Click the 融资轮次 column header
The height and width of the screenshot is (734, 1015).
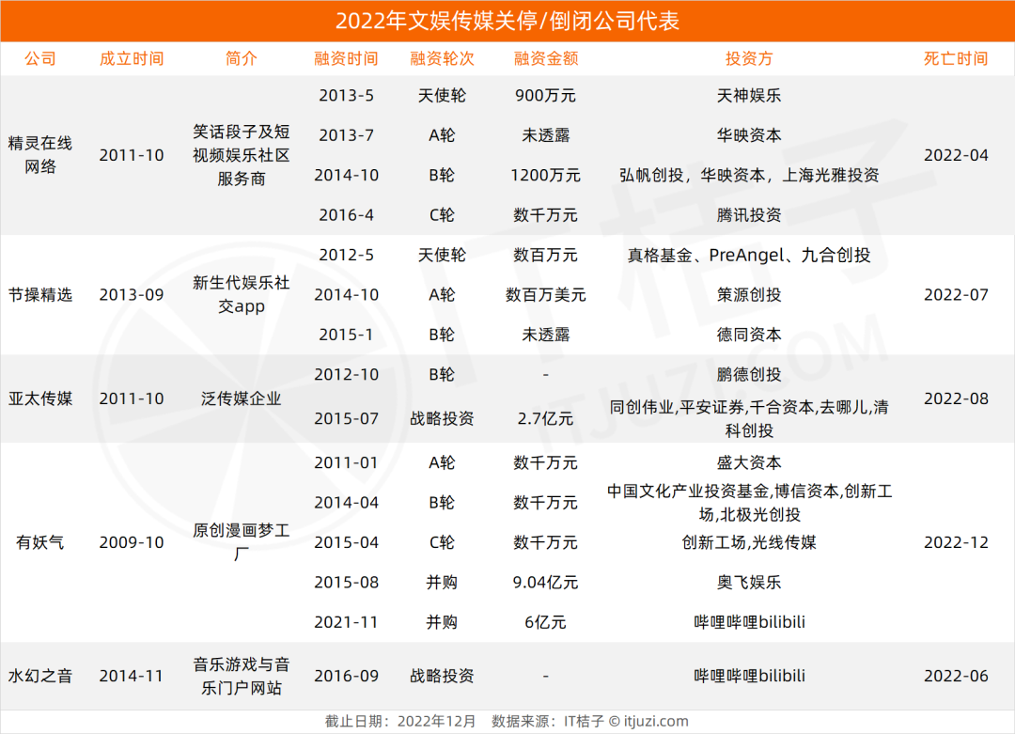[442, 59]
